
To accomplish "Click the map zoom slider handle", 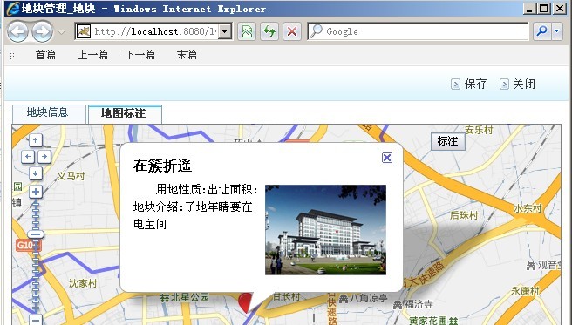I will [x=36, y=234].
